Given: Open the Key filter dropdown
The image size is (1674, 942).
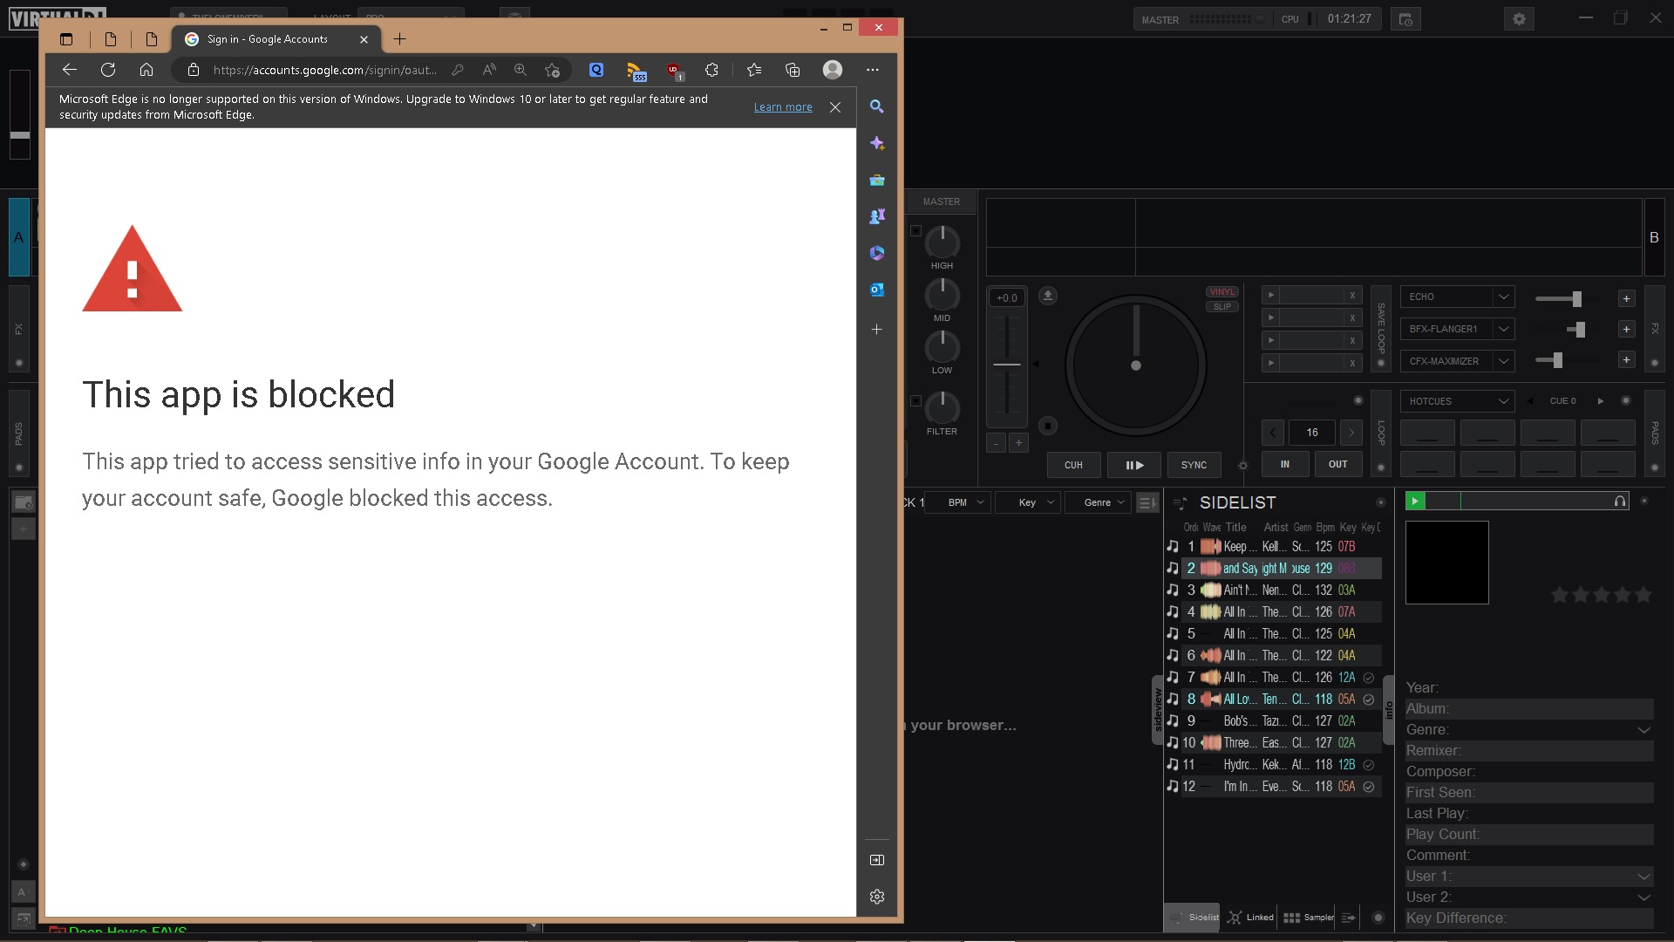Looking at the screenshot, I should [1027, 502].
